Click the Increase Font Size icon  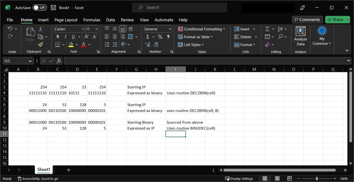(x=87, y=37)
